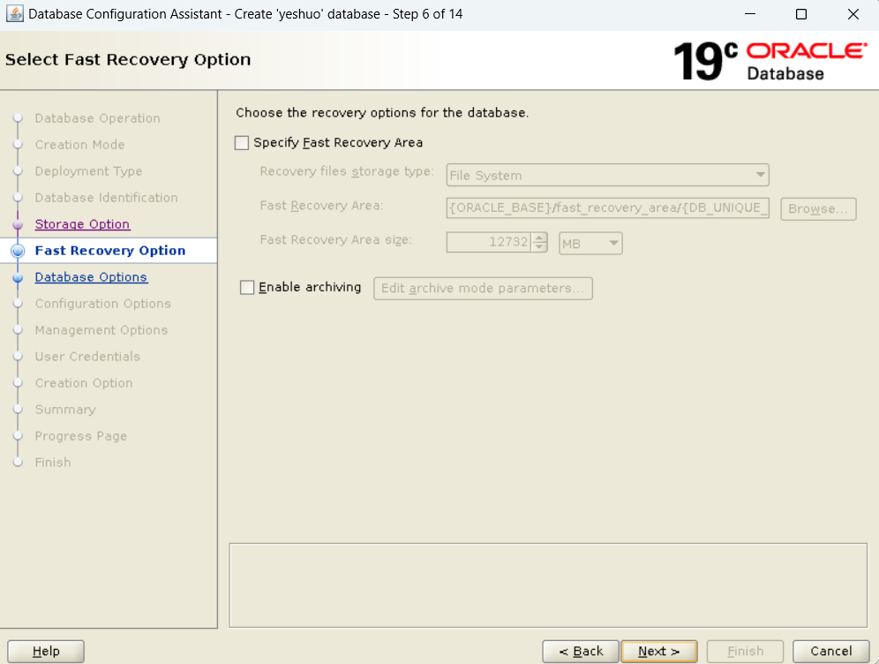The image size is (879, 664).
Task: Click the Java icon in title bar
Action: coord(15,14)
